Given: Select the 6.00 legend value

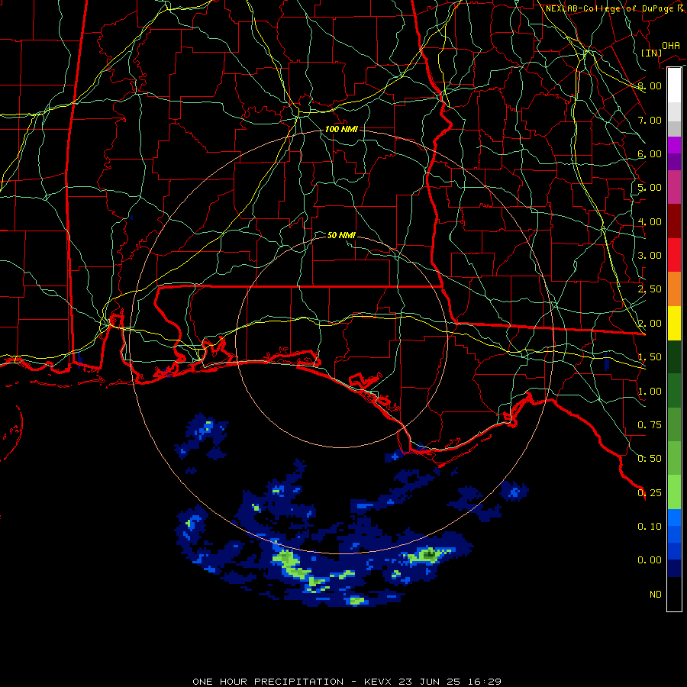Looking at the screenshot, I should 650,153.
